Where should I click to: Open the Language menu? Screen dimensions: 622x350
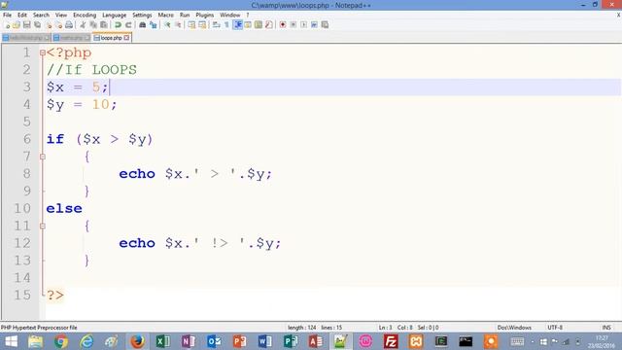115,16
